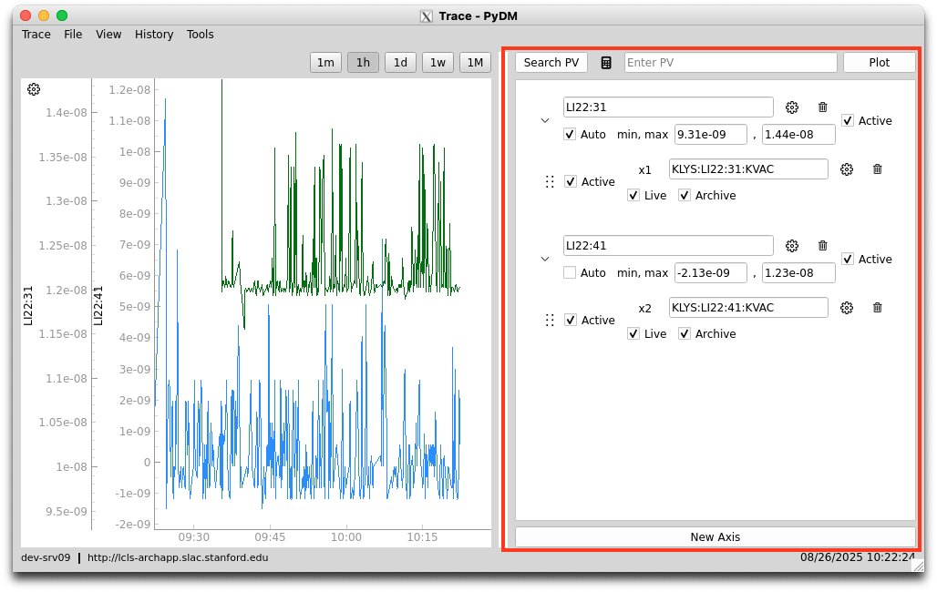
Task: Open the History menu
Action: pos(153,35)
